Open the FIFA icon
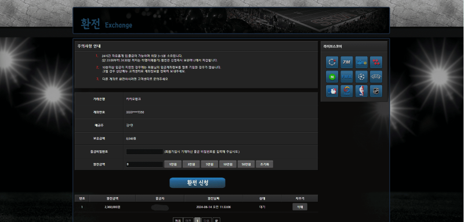 pyautogui.click(x=346, y=77)
